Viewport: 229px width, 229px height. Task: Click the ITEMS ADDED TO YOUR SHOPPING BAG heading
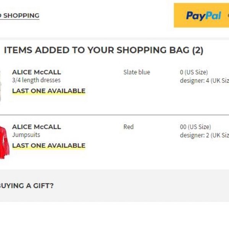103,50
